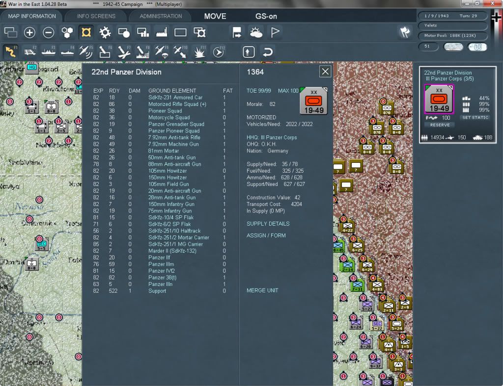
Task: Toggle the GS-on ground support setting
Action: click(266, 16)
